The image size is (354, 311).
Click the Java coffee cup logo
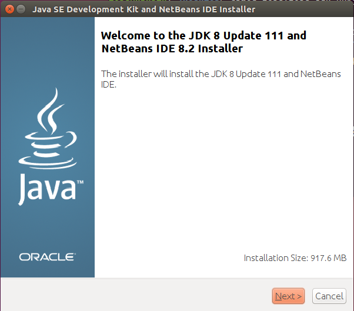[x=48, y=128]
